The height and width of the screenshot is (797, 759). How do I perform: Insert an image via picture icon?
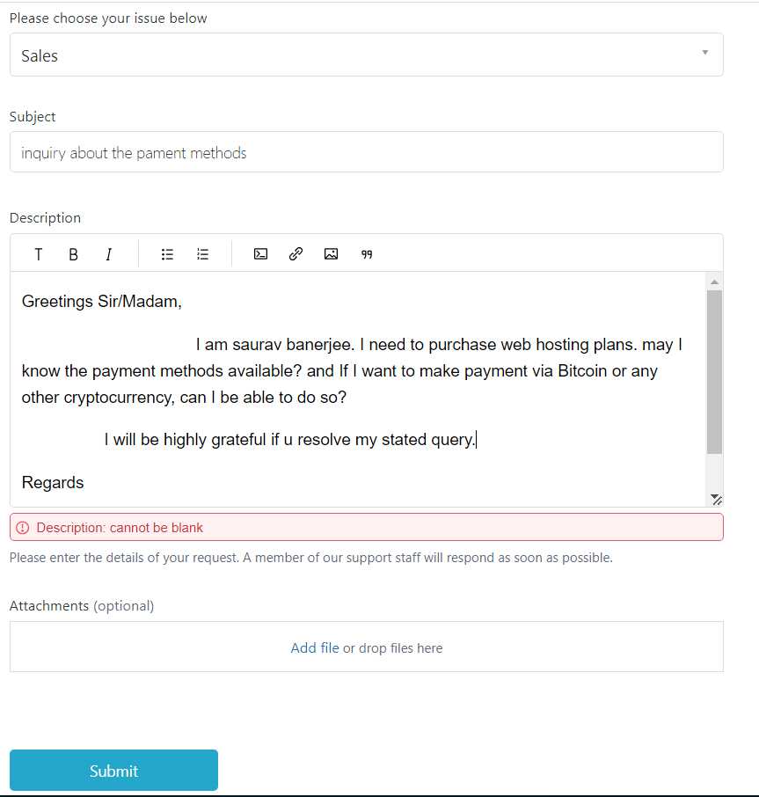[331, 254]
